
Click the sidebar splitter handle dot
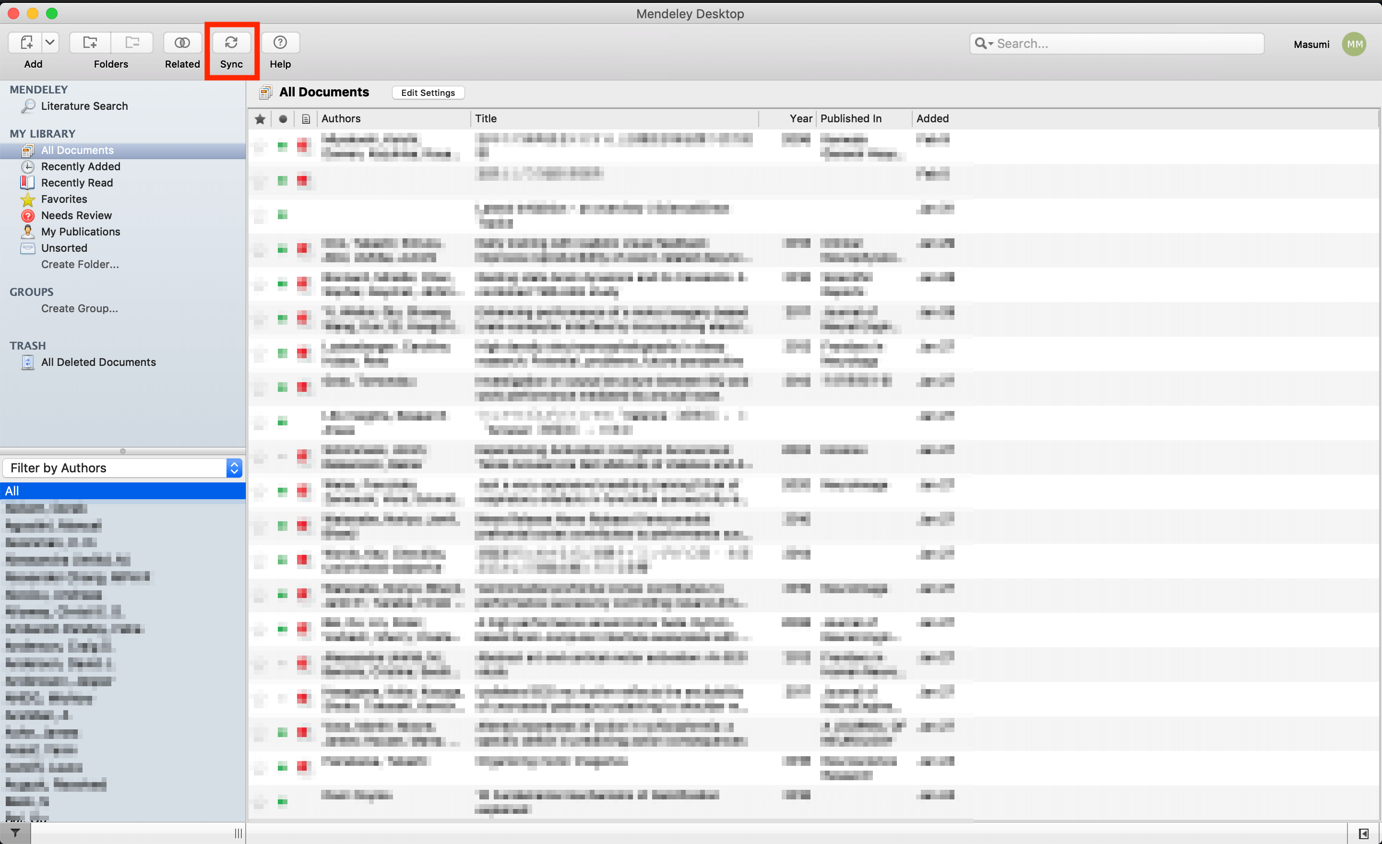(123, 451)
